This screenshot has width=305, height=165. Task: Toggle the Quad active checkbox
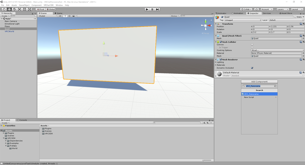(x=222, y=17)
